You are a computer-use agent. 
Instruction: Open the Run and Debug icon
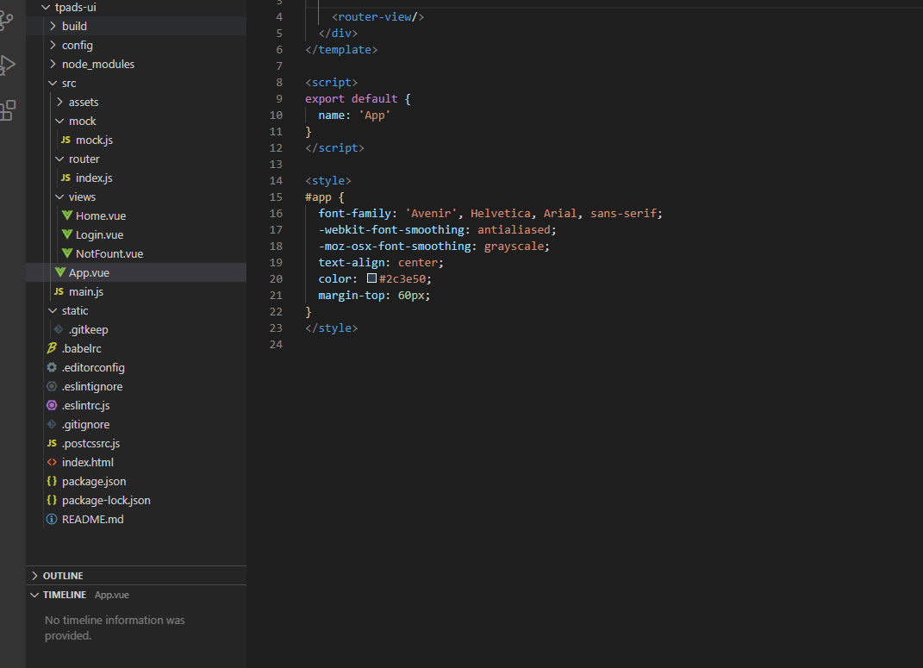(x=7, y=65)
